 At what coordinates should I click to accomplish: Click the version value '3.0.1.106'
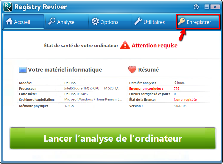[180, 106]
